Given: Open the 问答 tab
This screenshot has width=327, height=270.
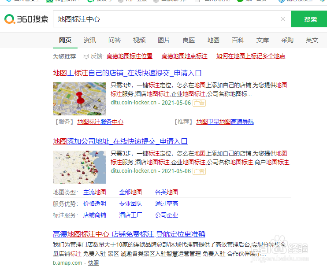Looking at the screenshot, I should [x=115, y=40].
